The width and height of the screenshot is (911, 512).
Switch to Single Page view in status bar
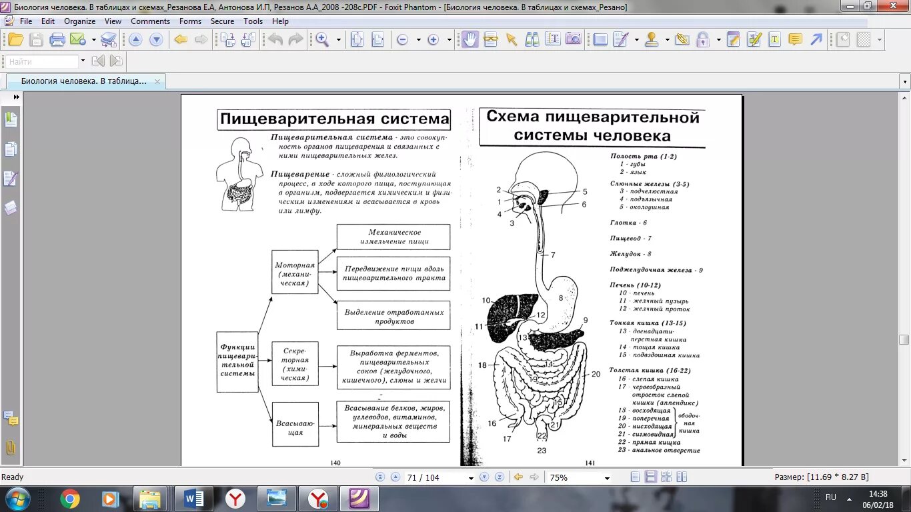(635, 477)
